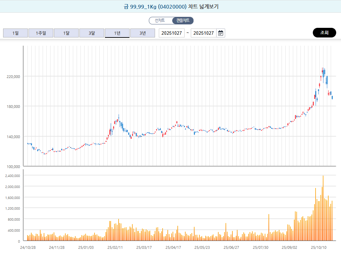This screenshot has width=341, height=255.
Task: Open the calendar date picker icon
Action: [x=221, y=33]
